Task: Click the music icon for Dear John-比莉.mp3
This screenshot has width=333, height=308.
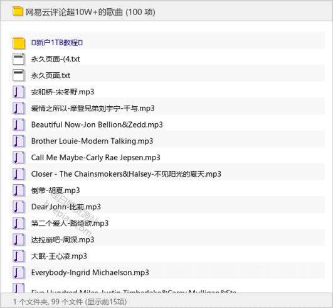Action: point(19,207)
